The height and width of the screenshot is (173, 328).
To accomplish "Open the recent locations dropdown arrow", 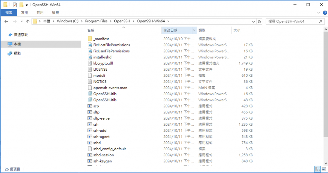I will pos(21,21).
